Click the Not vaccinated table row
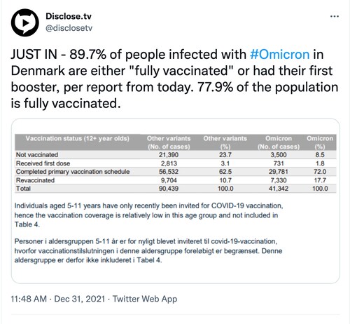This screenshot has height=324, width=350. tap(176, 154)
